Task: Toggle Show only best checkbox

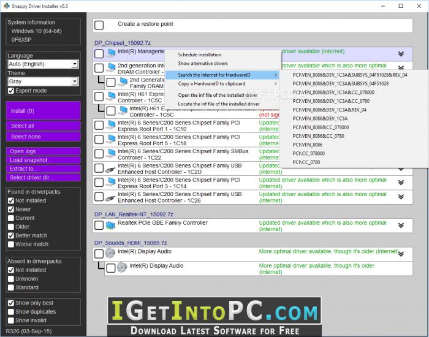Action: (x=11, y=303)
